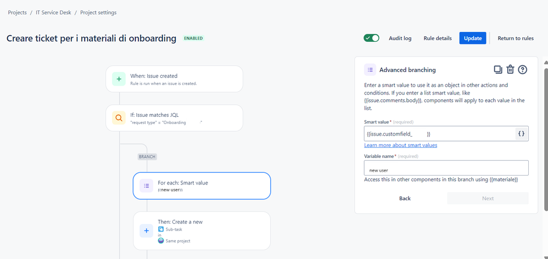Delete component via trash icon
The height and width of the screenshot is (259, 548).
click(x=510, y=70)
